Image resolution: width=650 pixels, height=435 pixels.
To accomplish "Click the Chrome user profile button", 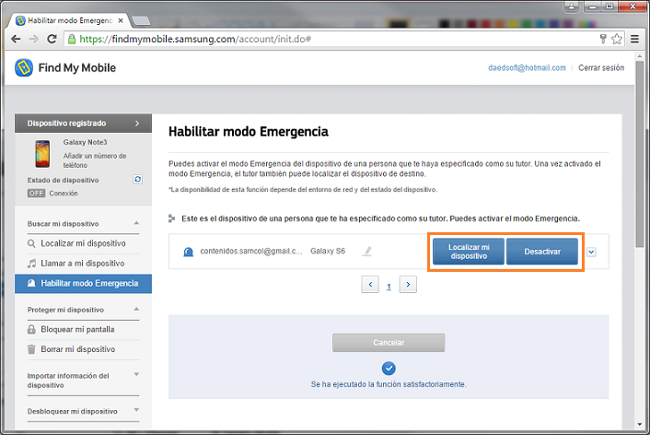I will [x=571, y=6].
